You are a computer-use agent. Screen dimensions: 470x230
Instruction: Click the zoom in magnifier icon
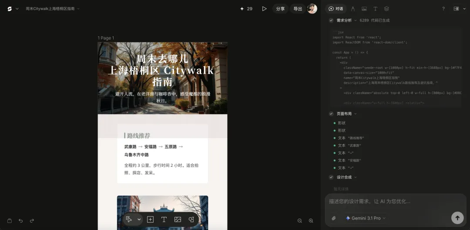[311, 221]
